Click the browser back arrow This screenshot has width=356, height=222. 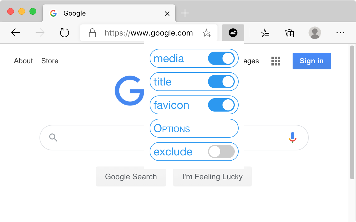16,33
